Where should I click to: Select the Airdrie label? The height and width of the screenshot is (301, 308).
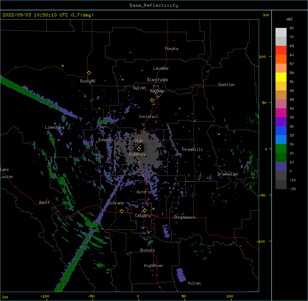coord(144,192)
